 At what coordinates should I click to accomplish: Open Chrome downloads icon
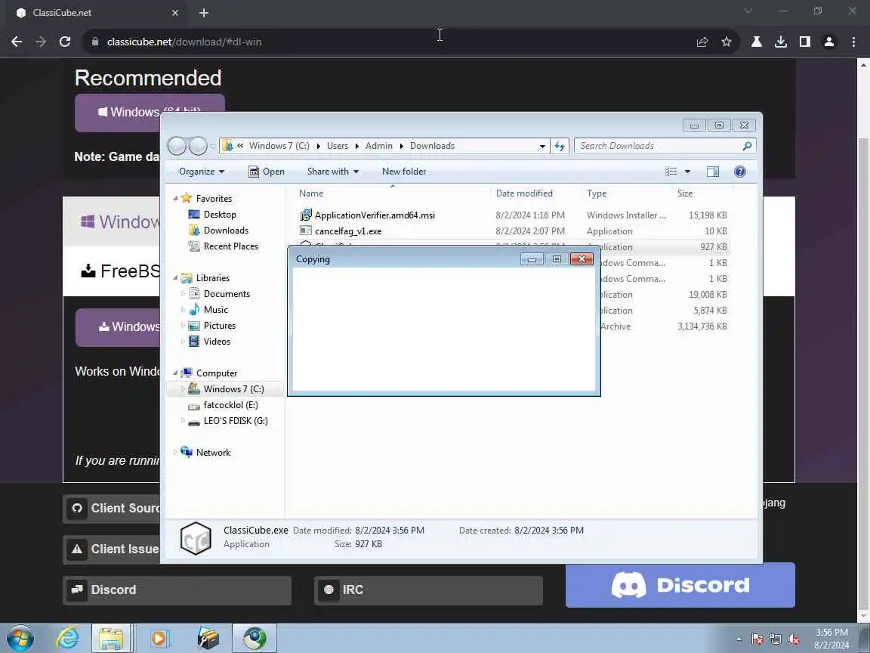tap(781, 42)
